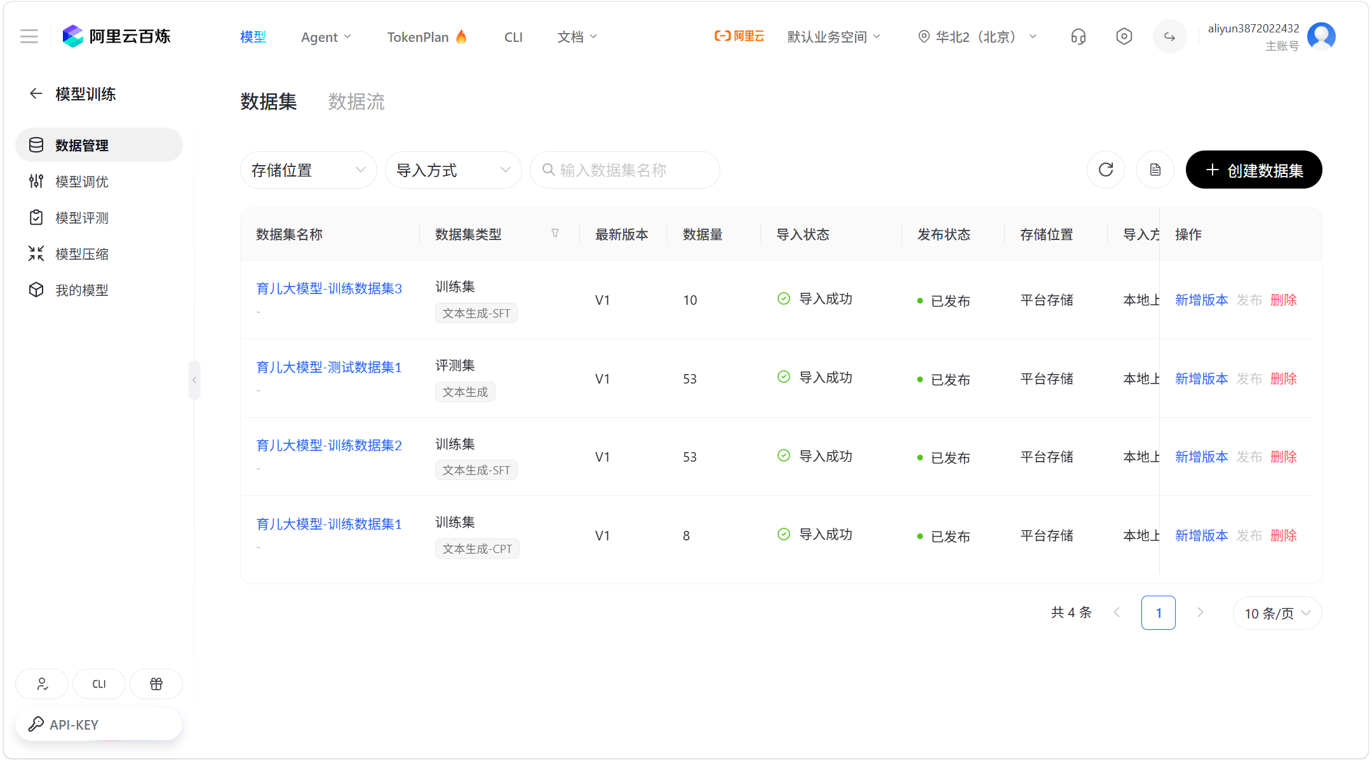Image resolution: width=1372 pixels, height=762 pixels.
Task: Open dataset 育儿大模型-训练数据集2
Action: 329,445
